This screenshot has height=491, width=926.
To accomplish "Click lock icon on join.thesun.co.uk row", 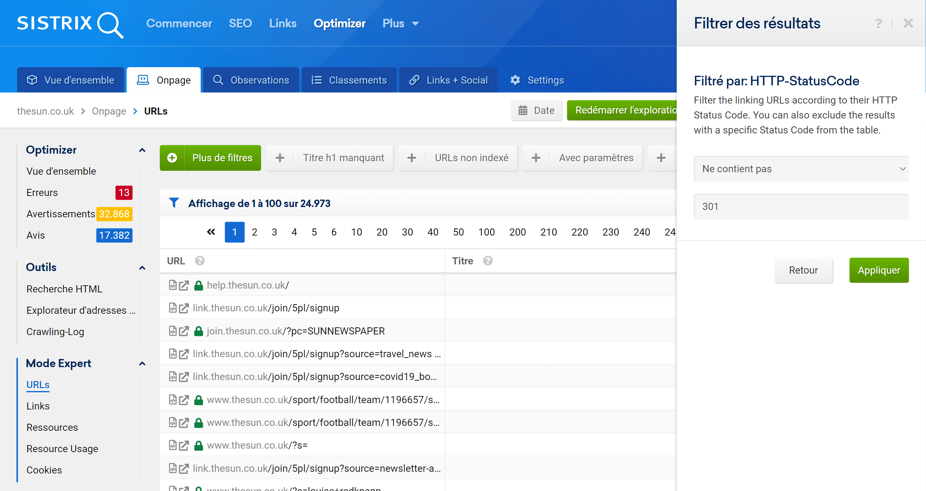I will click(x=198, y=331).
